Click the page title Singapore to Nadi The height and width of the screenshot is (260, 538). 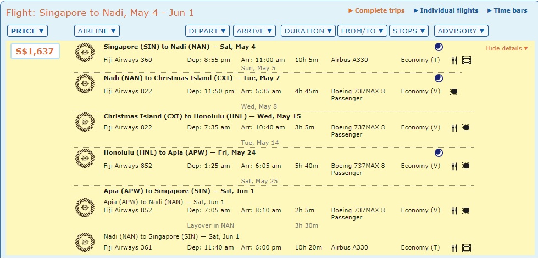coord(100,13)
